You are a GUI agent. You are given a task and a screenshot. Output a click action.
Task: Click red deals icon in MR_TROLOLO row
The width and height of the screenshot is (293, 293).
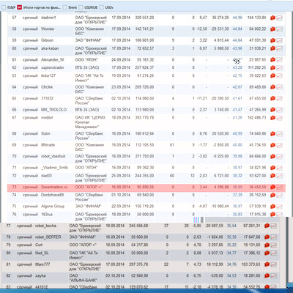[x=272, y=110]
